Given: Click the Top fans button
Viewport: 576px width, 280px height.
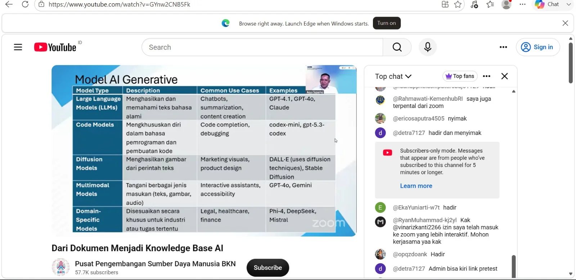Looking at the screenshot, I should coord(460,76).
